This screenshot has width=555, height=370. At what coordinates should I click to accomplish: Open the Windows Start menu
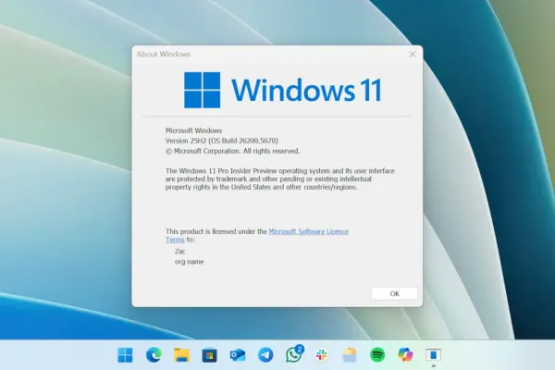[x=125, y=355]
